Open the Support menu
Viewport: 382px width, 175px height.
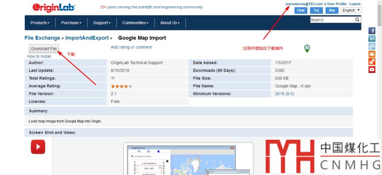(x=102, y=23)
